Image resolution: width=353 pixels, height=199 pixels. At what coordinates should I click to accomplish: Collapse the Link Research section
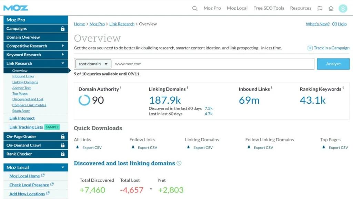(x=63, y=64)
